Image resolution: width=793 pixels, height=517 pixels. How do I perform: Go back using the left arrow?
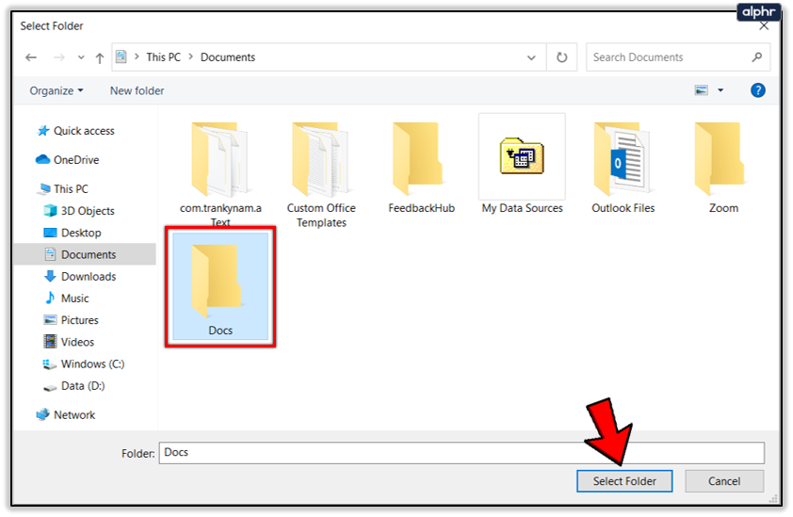tap(31, 57)
